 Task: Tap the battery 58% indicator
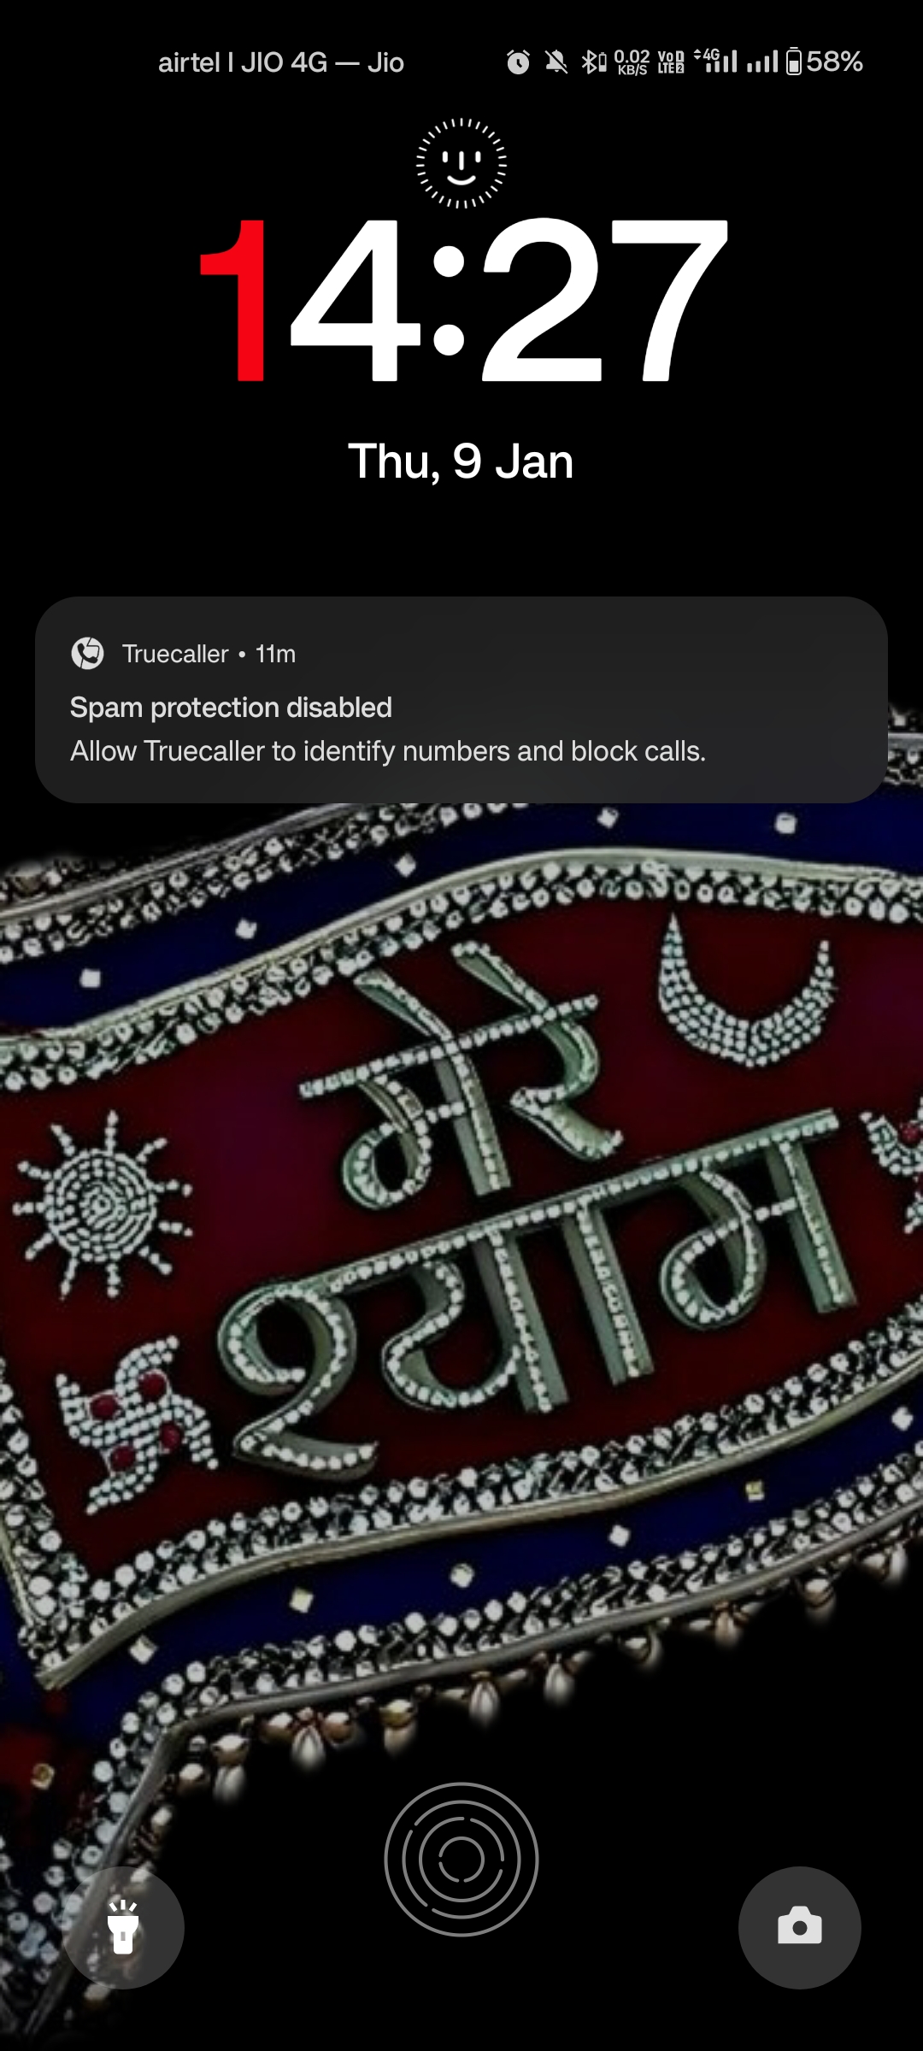tap(824, 62)
